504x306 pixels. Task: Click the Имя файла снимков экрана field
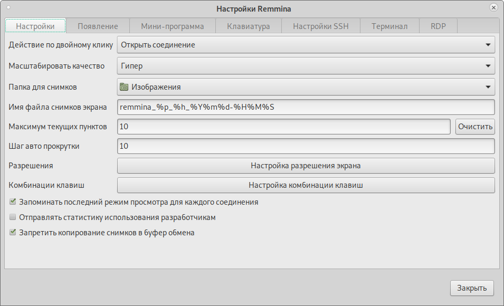[x=306, y=107]
